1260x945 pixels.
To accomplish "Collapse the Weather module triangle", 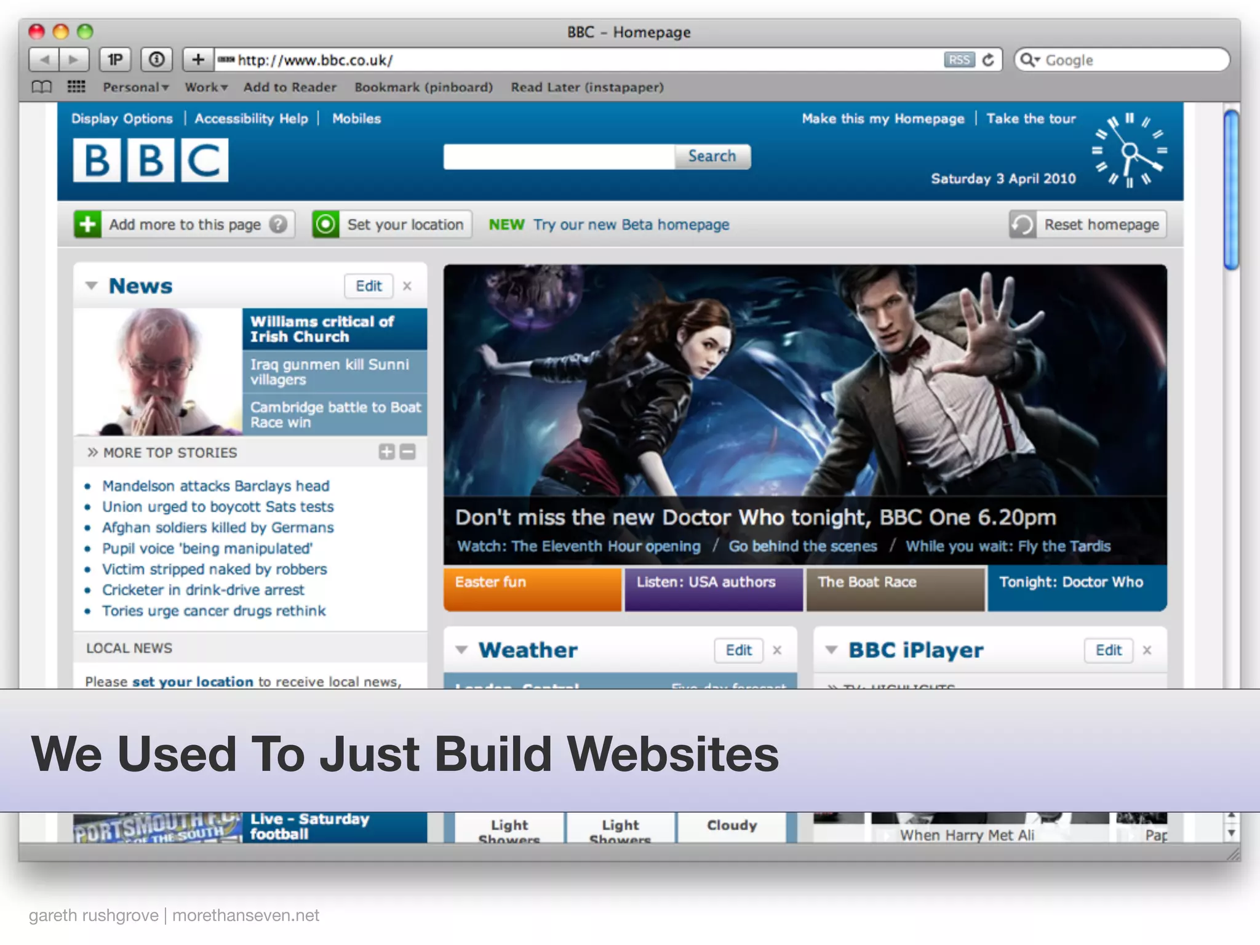I will tap(461, 650).
